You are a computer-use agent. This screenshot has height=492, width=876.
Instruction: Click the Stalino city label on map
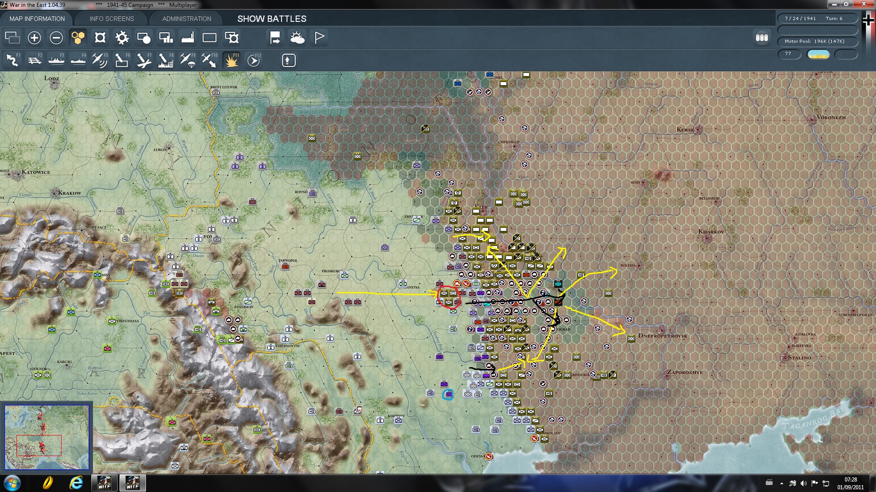(x=799, y=358)
